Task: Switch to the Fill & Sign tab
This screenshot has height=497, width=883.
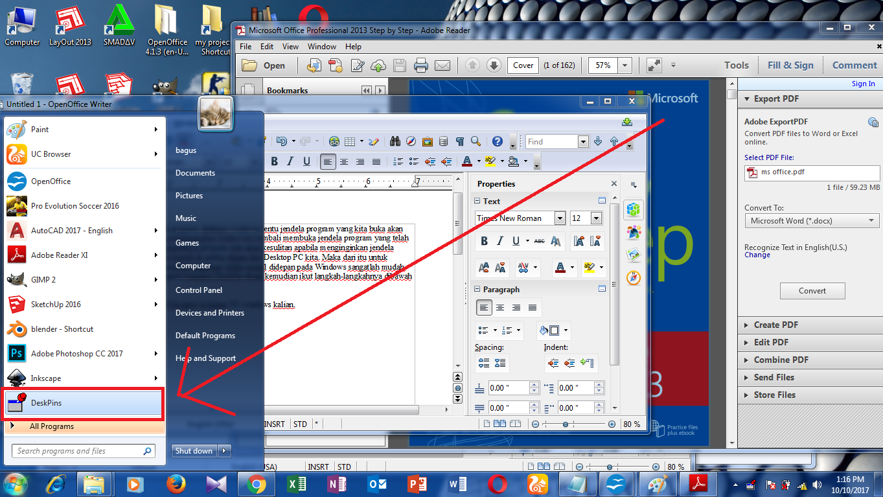Action: (x=791, y=65)
